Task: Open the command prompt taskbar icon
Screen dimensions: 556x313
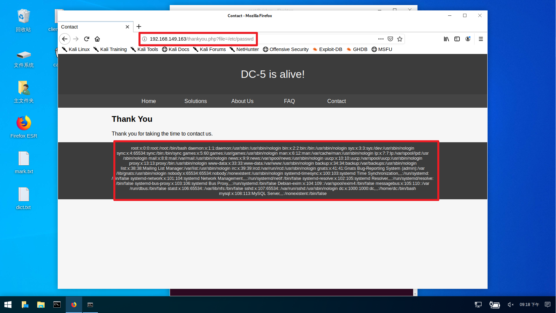Action: pos(57,305)
